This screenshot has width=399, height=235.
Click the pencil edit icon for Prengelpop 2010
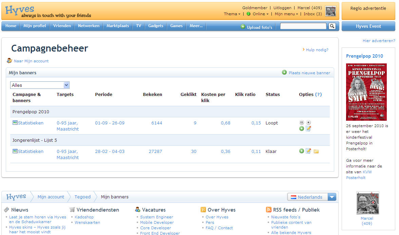pos(308,129)
